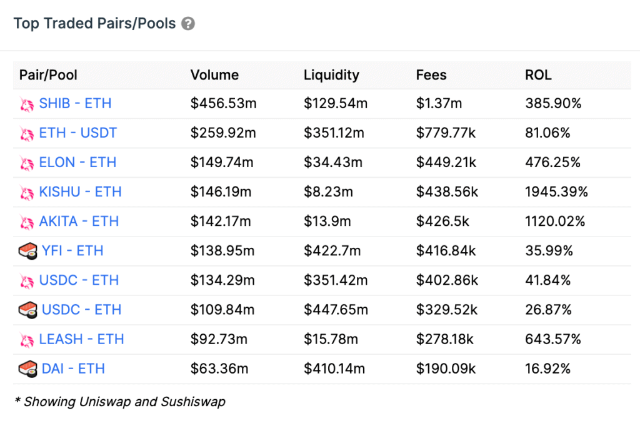Click the help question mark icon
The width and height of the screenshot is (640, 428).
(x=188, y=24)
